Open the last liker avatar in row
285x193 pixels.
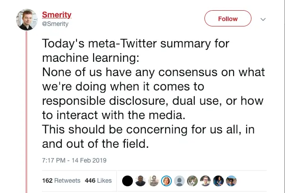pos(231,180)
